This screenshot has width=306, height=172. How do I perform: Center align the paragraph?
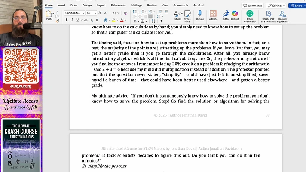pyautogui.click(x=140, y=16)
